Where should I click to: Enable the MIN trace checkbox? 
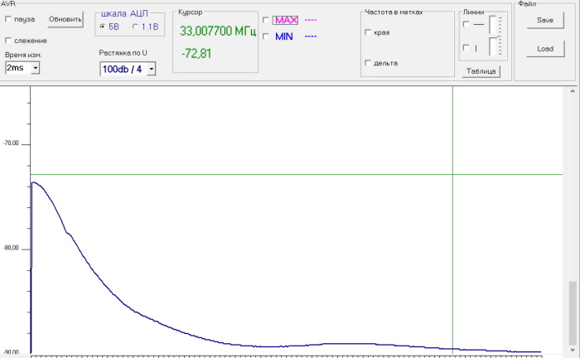click(x=265, y=36)
